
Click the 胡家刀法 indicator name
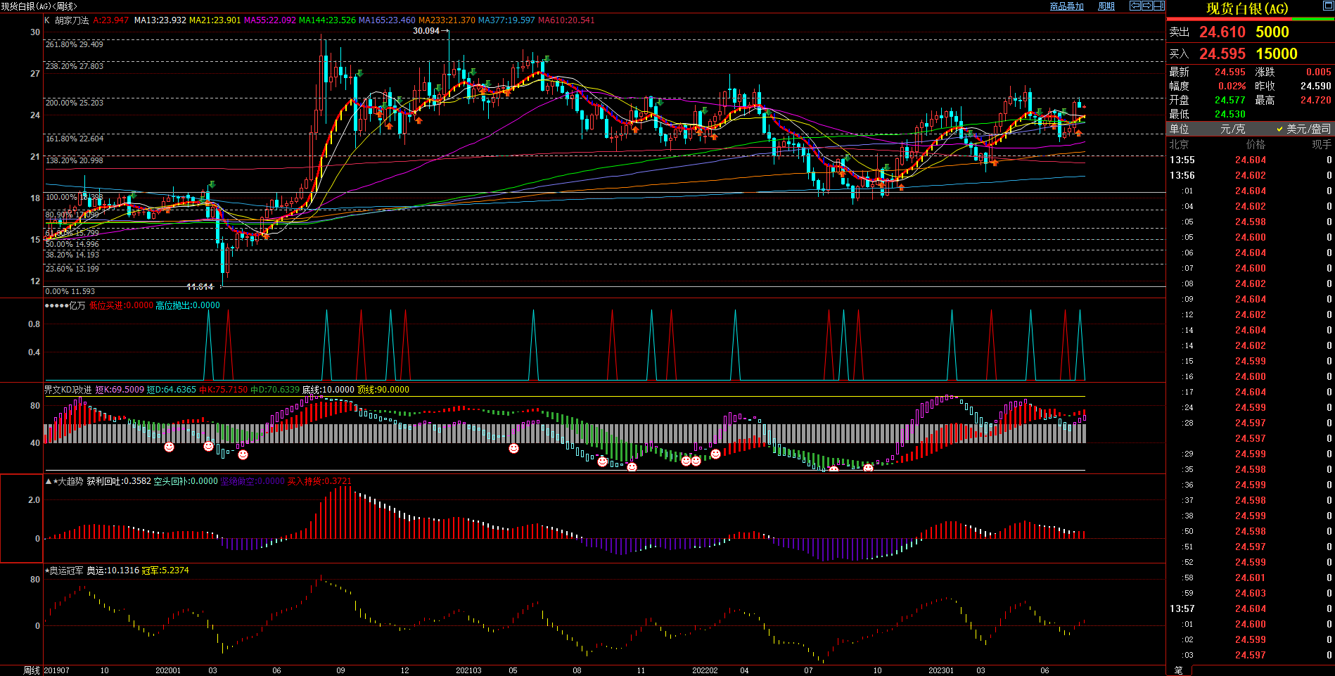click(x=72, y=20)
